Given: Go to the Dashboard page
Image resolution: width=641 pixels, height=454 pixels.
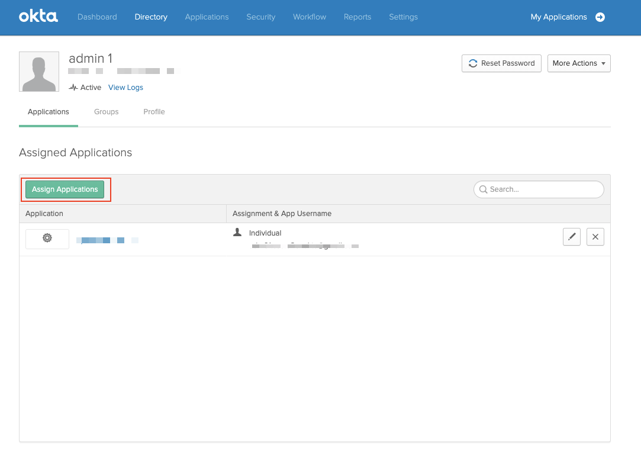Looking at the screenshot, I should pos(97,17).
